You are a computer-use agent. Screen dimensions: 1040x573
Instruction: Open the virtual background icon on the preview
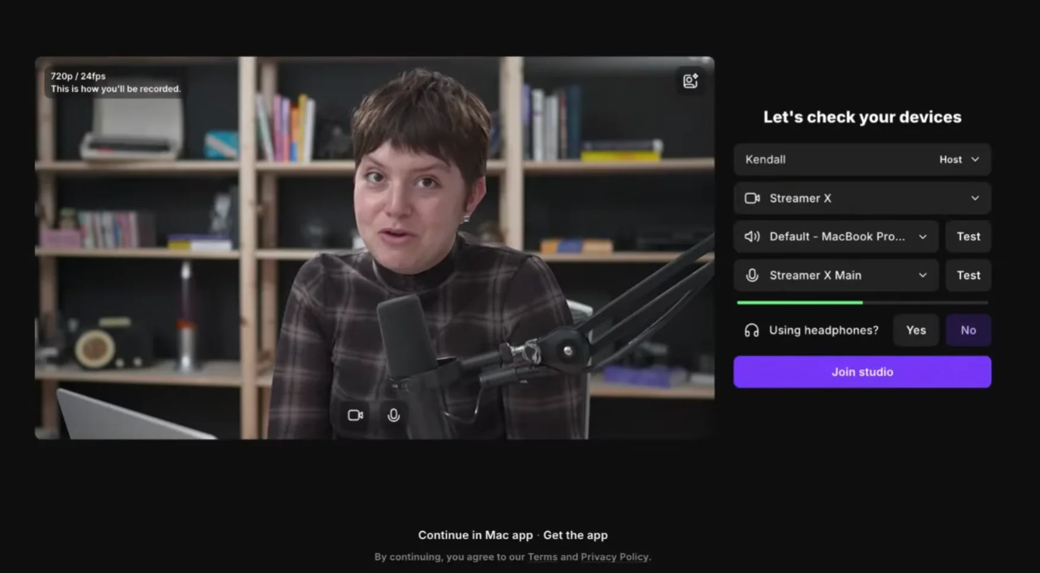pyautogui.click(x=690, y=81)
